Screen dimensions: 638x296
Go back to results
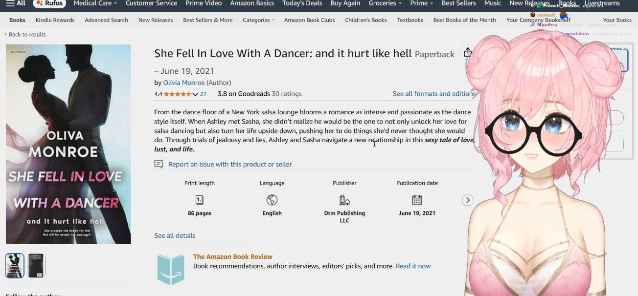(x=25, y=34)
